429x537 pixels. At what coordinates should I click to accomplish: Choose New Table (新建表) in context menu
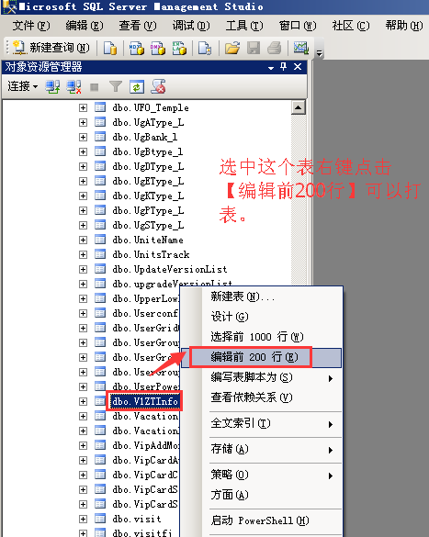(x=261, y=296)
